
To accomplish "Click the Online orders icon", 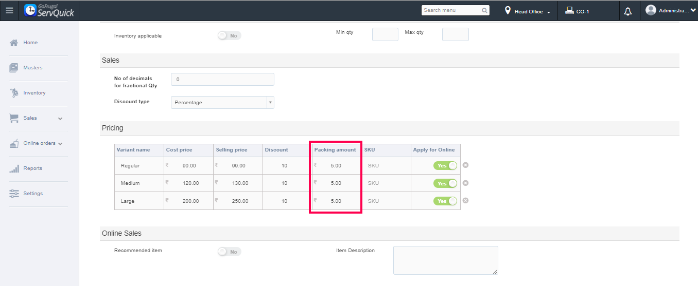I will pyautogui.click(x=14, y=143).
